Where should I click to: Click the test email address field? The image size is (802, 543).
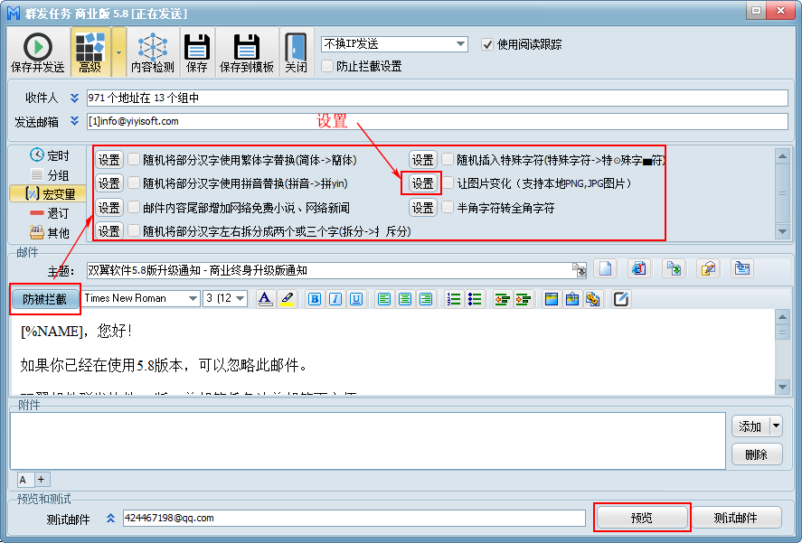[x=354, y=518]
